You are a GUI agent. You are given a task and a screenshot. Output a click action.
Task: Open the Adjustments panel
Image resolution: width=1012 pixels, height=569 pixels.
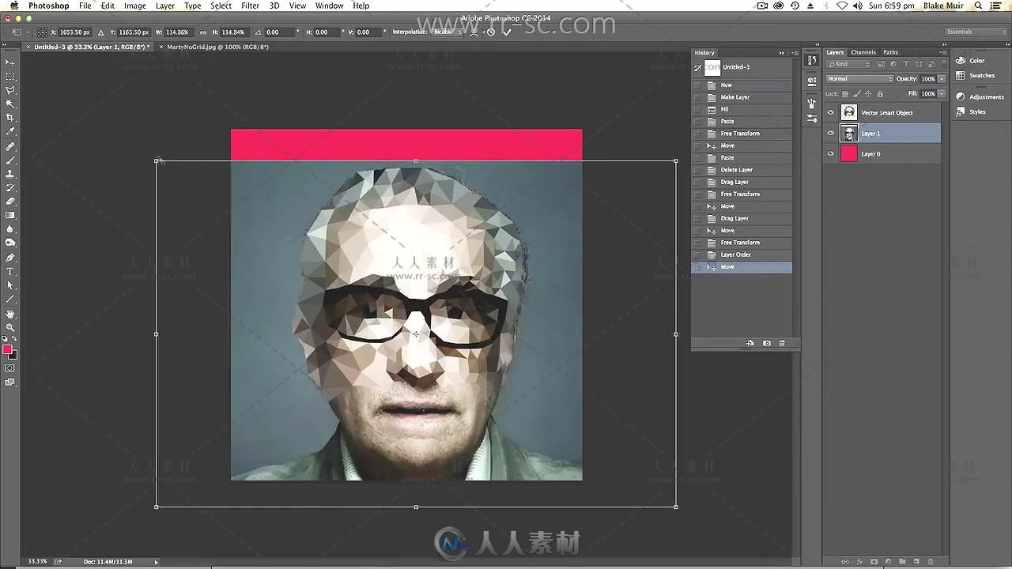(980, 96)
